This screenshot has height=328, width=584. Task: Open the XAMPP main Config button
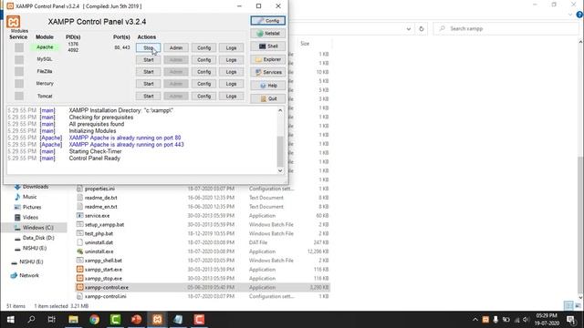click(x=267, y=21)
